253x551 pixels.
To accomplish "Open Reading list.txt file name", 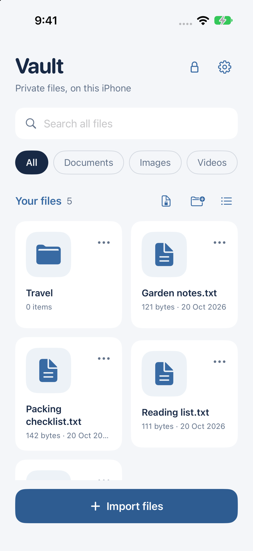I will (175, 412).
